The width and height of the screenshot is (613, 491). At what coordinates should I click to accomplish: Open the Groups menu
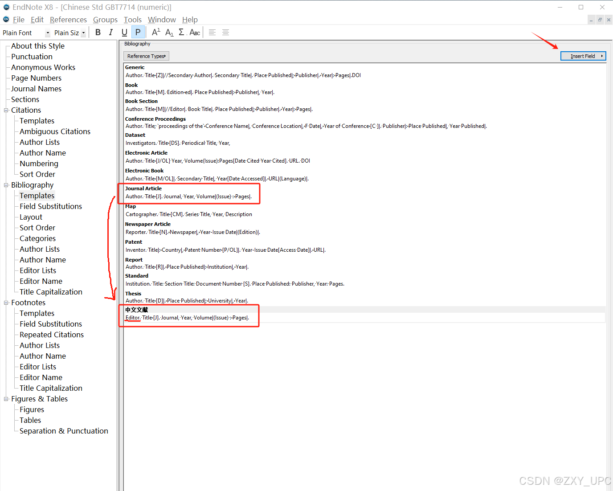coord(105,20)
